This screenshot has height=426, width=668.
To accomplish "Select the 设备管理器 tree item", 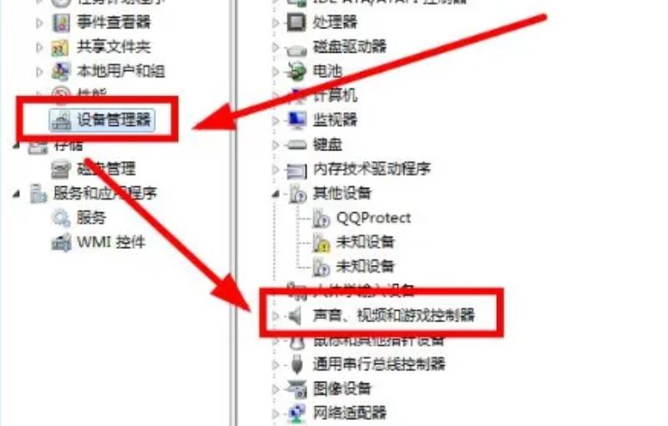I will pyautogui.click(x=102, y=119).
